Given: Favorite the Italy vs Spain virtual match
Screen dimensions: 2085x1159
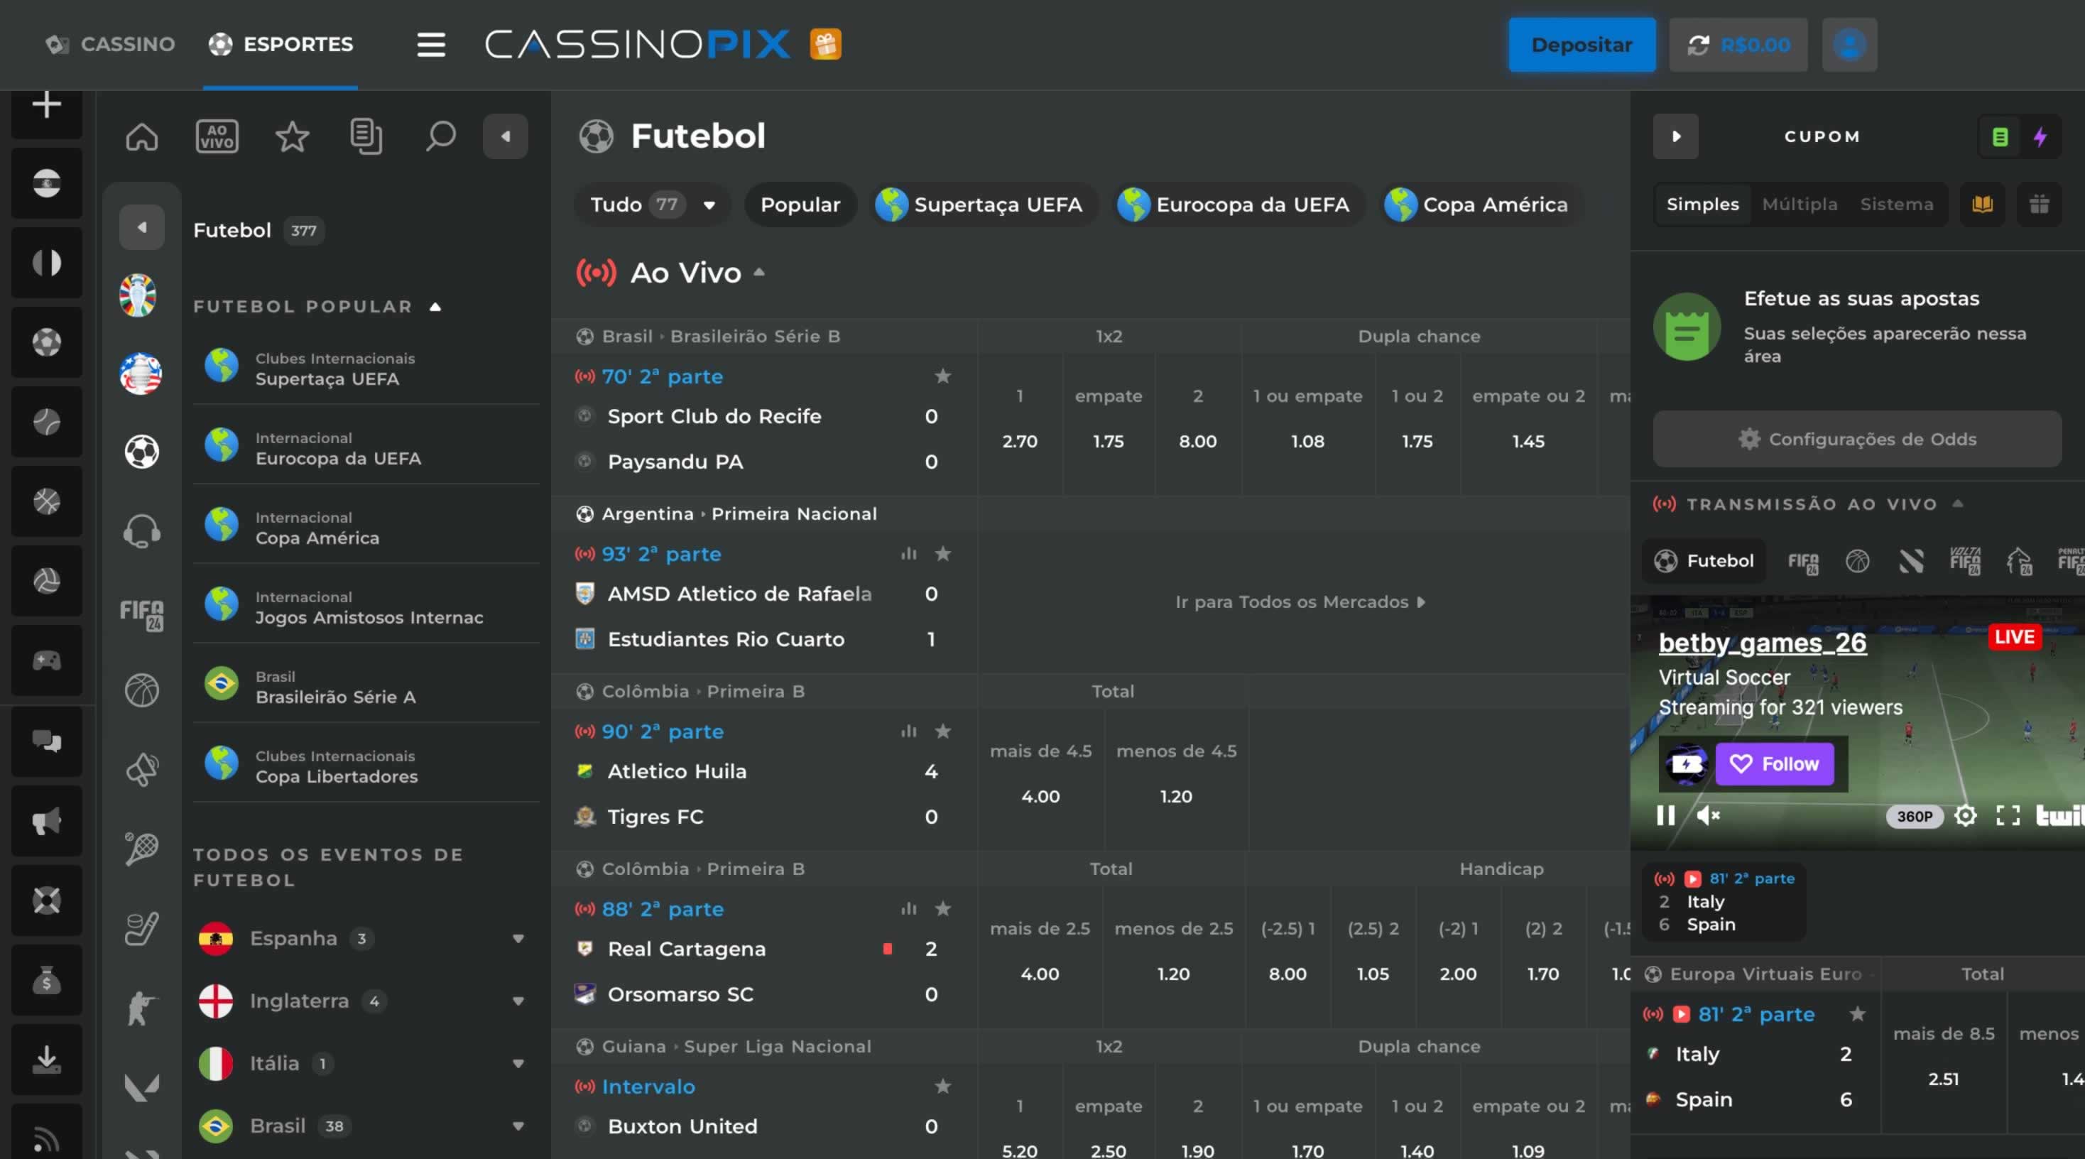Looking at the screenshot, I should click(x=1858, y=1013).
